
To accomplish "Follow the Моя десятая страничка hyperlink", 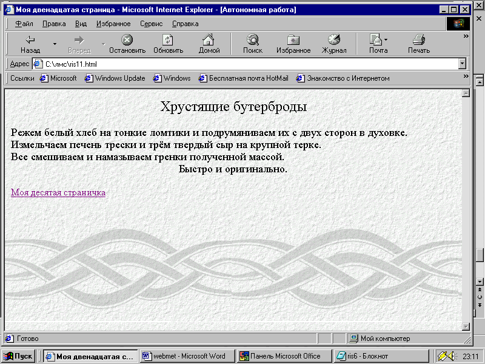I will pos(58,192).
